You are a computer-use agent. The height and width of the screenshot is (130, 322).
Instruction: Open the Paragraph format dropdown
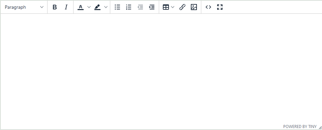click(24, 7)
